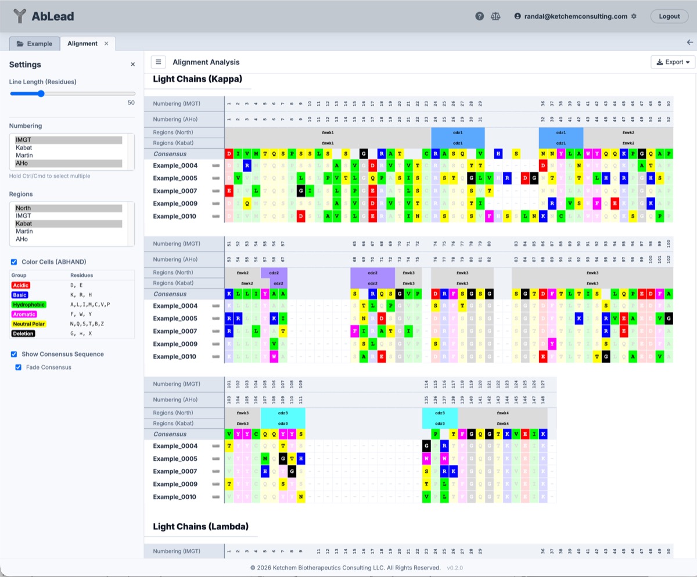Image resolution: width=697 pixels, height=577 pixels.
Task: Open the settings gear beside the email address
Action: point(634,16)
